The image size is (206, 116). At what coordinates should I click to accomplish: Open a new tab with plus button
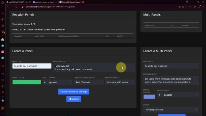coord(87,2)
